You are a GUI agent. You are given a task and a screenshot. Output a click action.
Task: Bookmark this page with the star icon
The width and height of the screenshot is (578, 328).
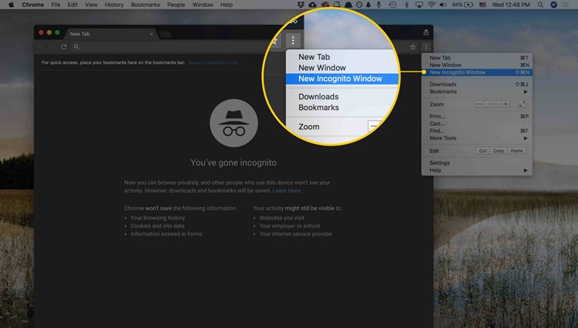pos(413,47)
